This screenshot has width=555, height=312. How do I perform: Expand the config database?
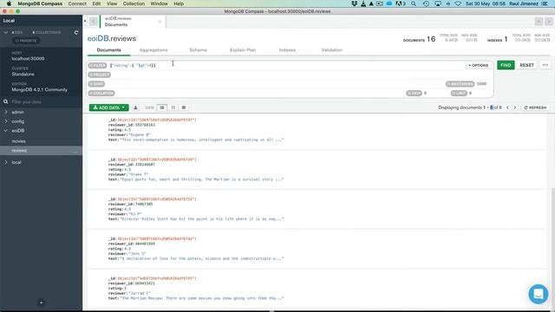pyautogui.click(x=6, y=121)
